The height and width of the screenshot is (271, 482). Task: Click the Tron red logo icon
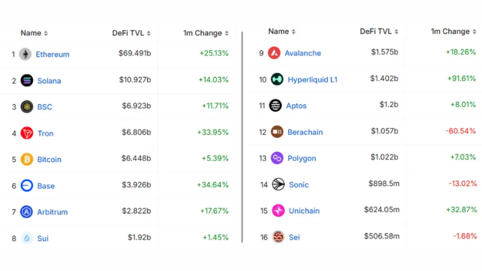(27, 133)
